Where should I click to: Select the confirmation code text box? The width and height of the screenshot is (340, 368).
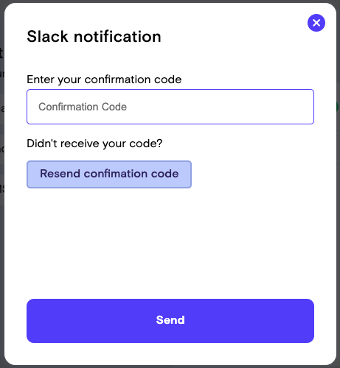coord(170,107)
